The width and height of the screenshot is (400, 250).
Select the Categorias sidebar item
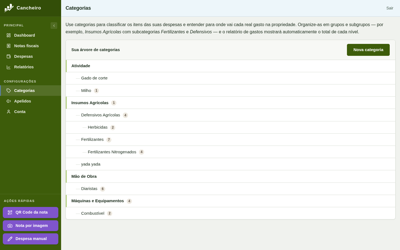(31, 91)
